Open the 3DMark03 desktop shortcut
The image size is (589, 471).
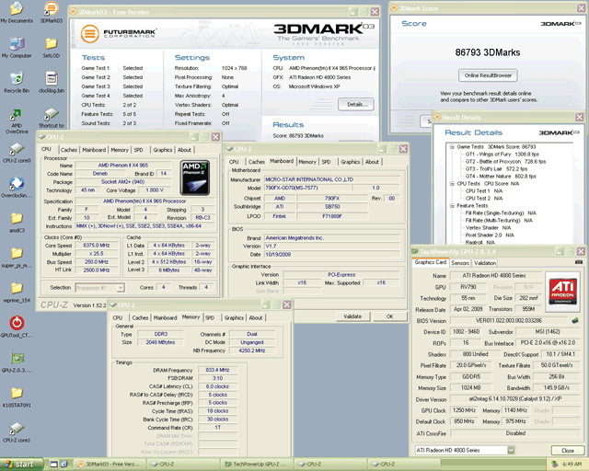(x=52, y=9)
